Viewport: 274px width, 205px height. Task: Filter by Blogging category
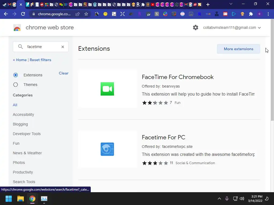pyautogui.click(x=20, y=124)
